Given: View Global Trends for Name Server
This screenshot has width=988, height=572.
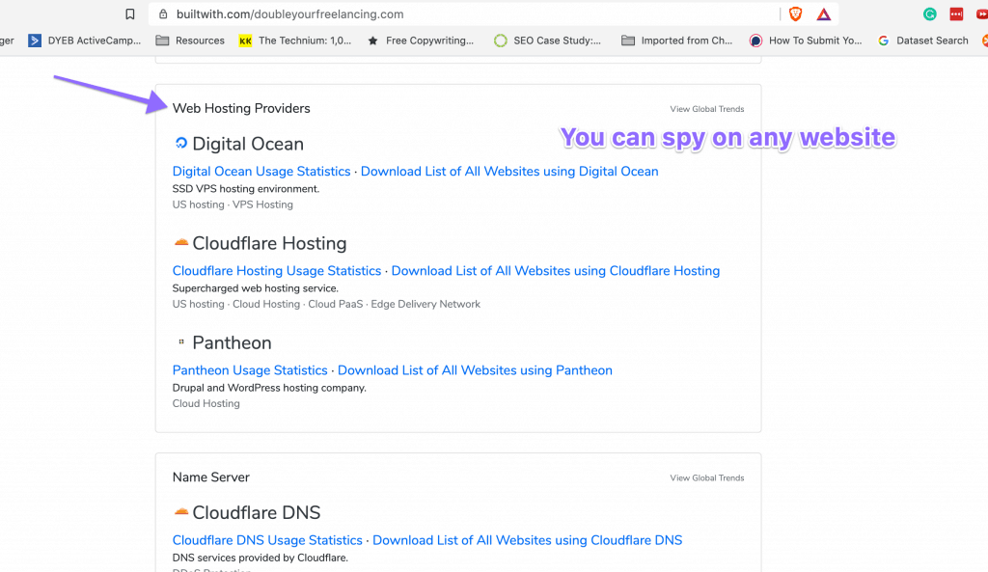Looking at the screenshot, I should [707, 478].
